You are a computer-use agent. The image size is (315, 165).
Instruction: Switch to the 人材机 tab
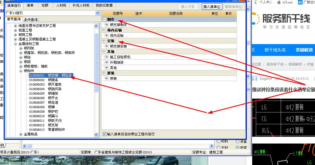61,5
